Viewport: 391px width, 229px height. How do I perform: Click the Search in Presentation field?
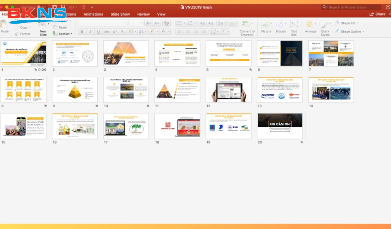click(x=351, y=7)
